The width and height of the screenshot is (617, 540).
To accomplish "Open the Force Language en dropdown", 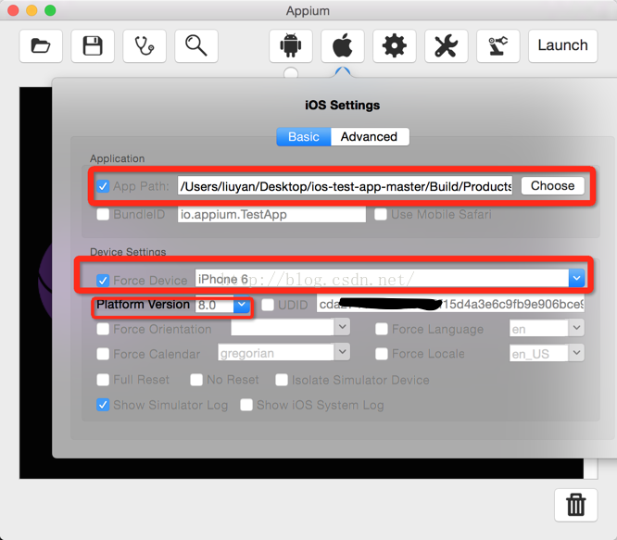I will click(x=576, y=328).
